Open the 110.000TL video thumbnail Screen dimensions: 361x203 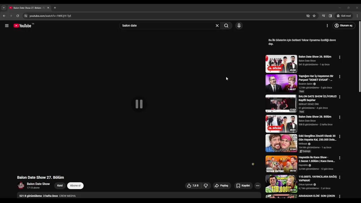click(x=281, y=184)
